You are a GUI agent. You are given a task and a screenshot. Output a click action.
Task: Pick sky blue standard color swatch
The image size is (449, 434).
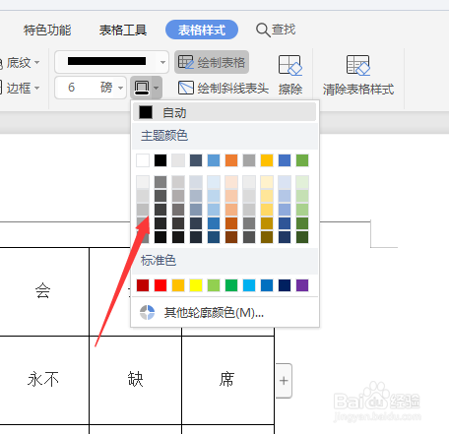(x=249, y=285)
